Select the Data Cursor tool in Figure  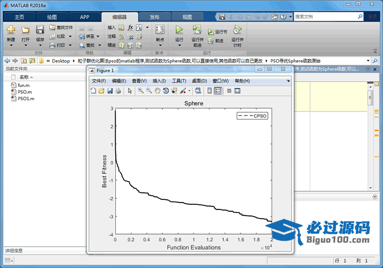(x=174, y=91)
